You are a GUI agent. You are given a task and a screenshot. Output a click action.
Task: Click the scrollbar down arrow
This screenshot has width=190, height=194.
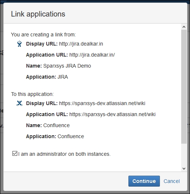click(184, 169)
